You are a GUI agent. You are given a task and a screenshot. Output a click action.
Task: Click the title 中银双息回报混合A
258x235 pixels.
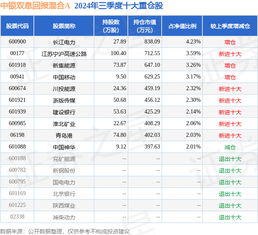click(35, 6)
